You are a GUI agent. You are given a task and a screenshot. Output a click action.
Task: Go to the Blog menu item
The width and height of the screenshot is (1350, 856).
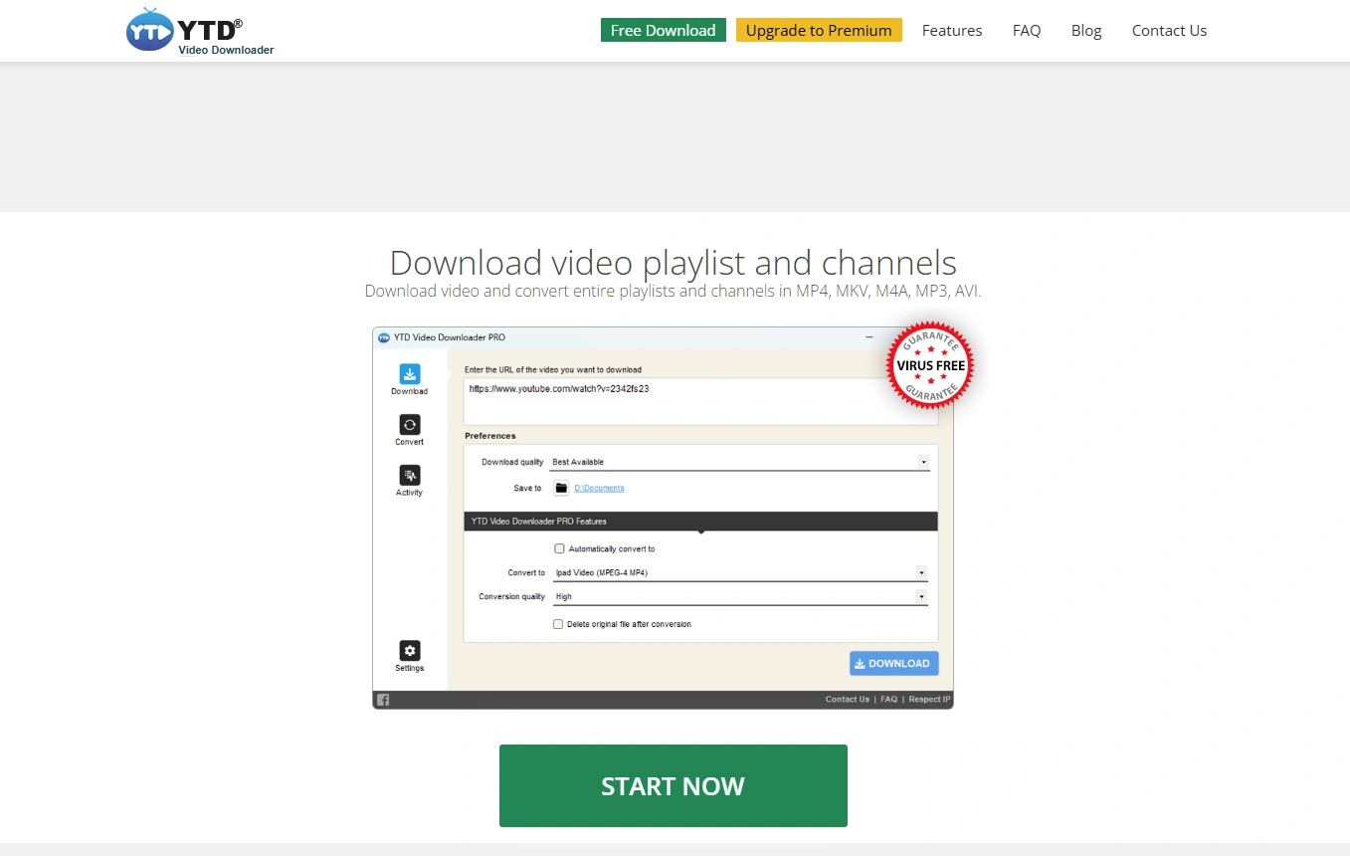(1086, 31)
